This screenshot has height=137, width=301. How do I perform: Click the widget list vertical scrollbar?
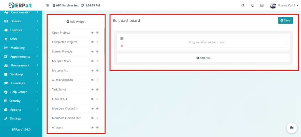click(x=104, y=42)
